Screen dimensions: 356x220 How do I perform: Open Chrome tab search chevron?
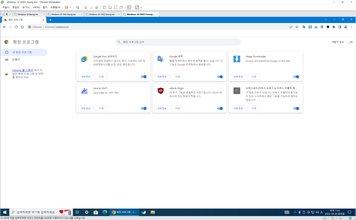click(x=326, y=19)
